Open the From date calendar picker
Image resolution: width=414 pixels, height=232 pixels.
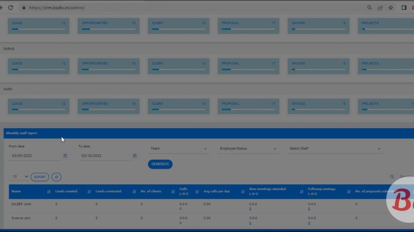pos(65,156)
